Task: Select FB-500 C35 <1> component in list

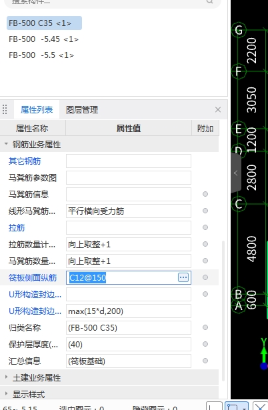Action: click(x=44, y=23)
